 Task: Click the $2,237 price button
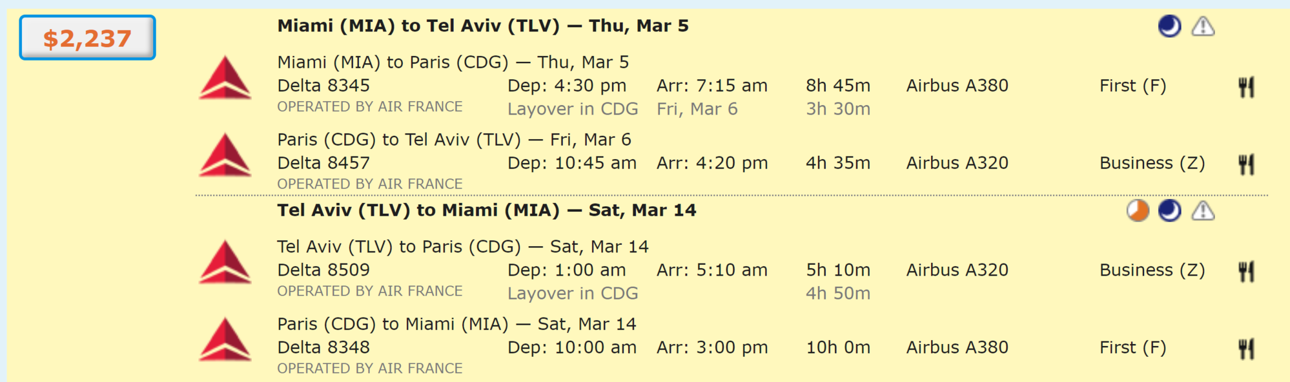pos(87,38)
